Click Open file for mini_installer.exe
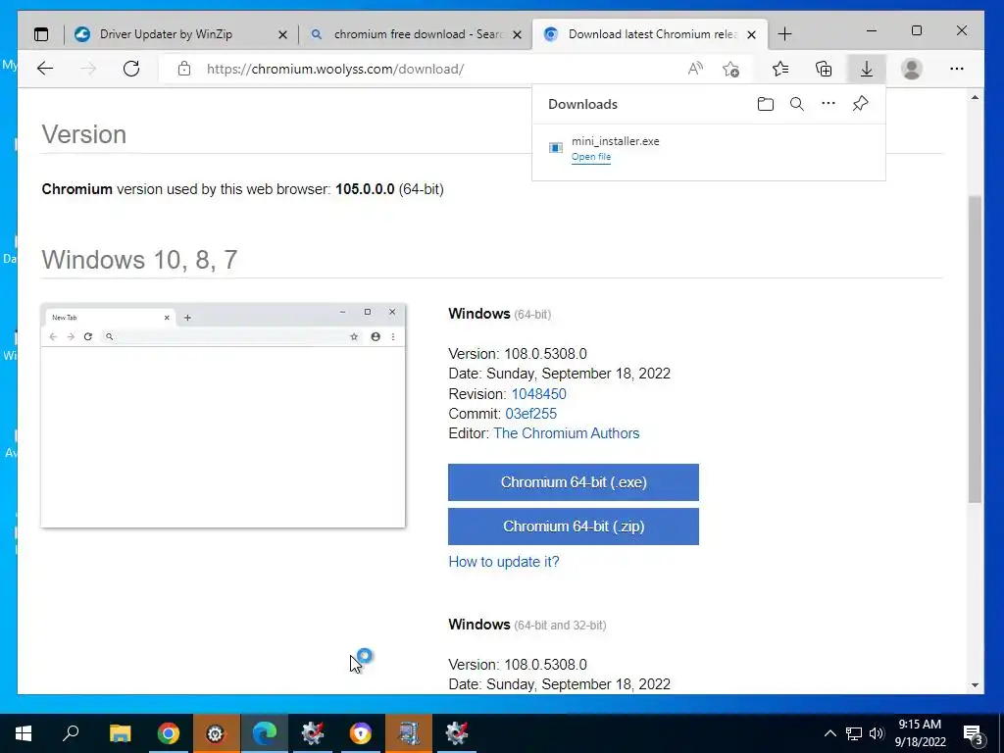The width and height of the screenshot is (1004, 753). click(x=591, y=157)
